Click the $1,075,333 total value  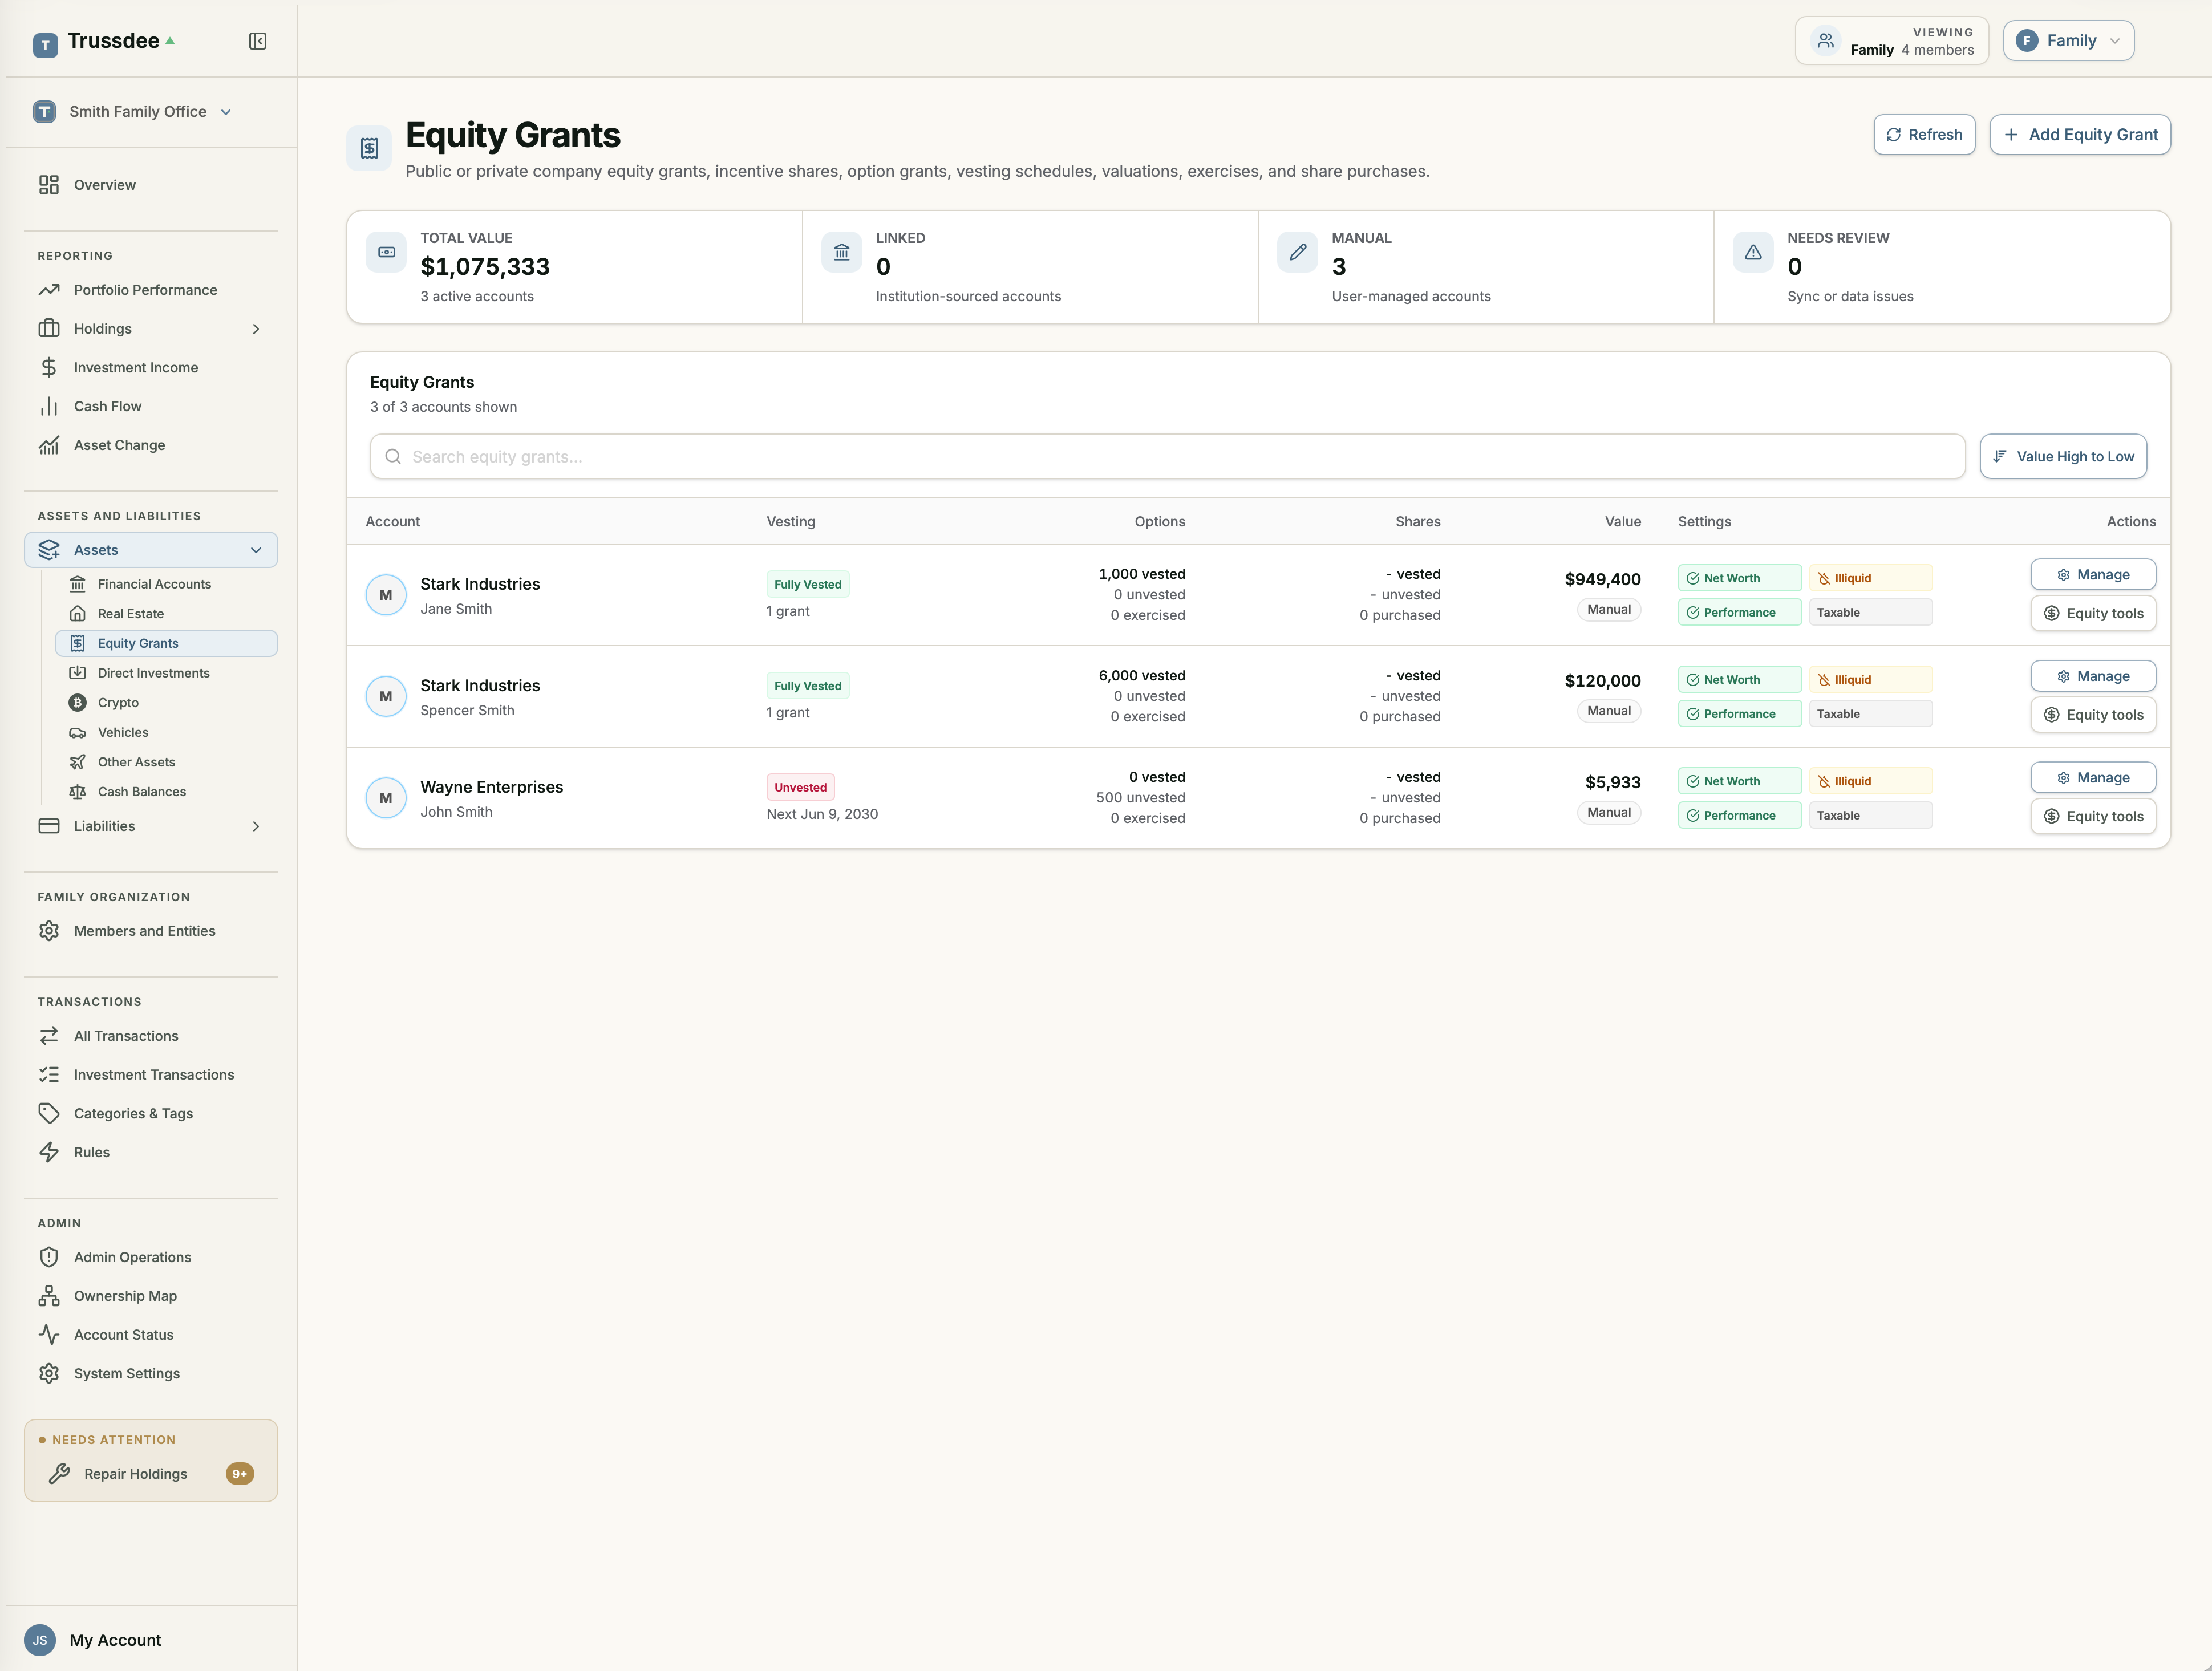(485, 267)
